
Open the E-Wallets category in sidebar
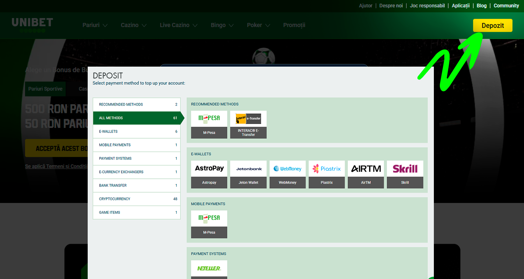point(137,131)
